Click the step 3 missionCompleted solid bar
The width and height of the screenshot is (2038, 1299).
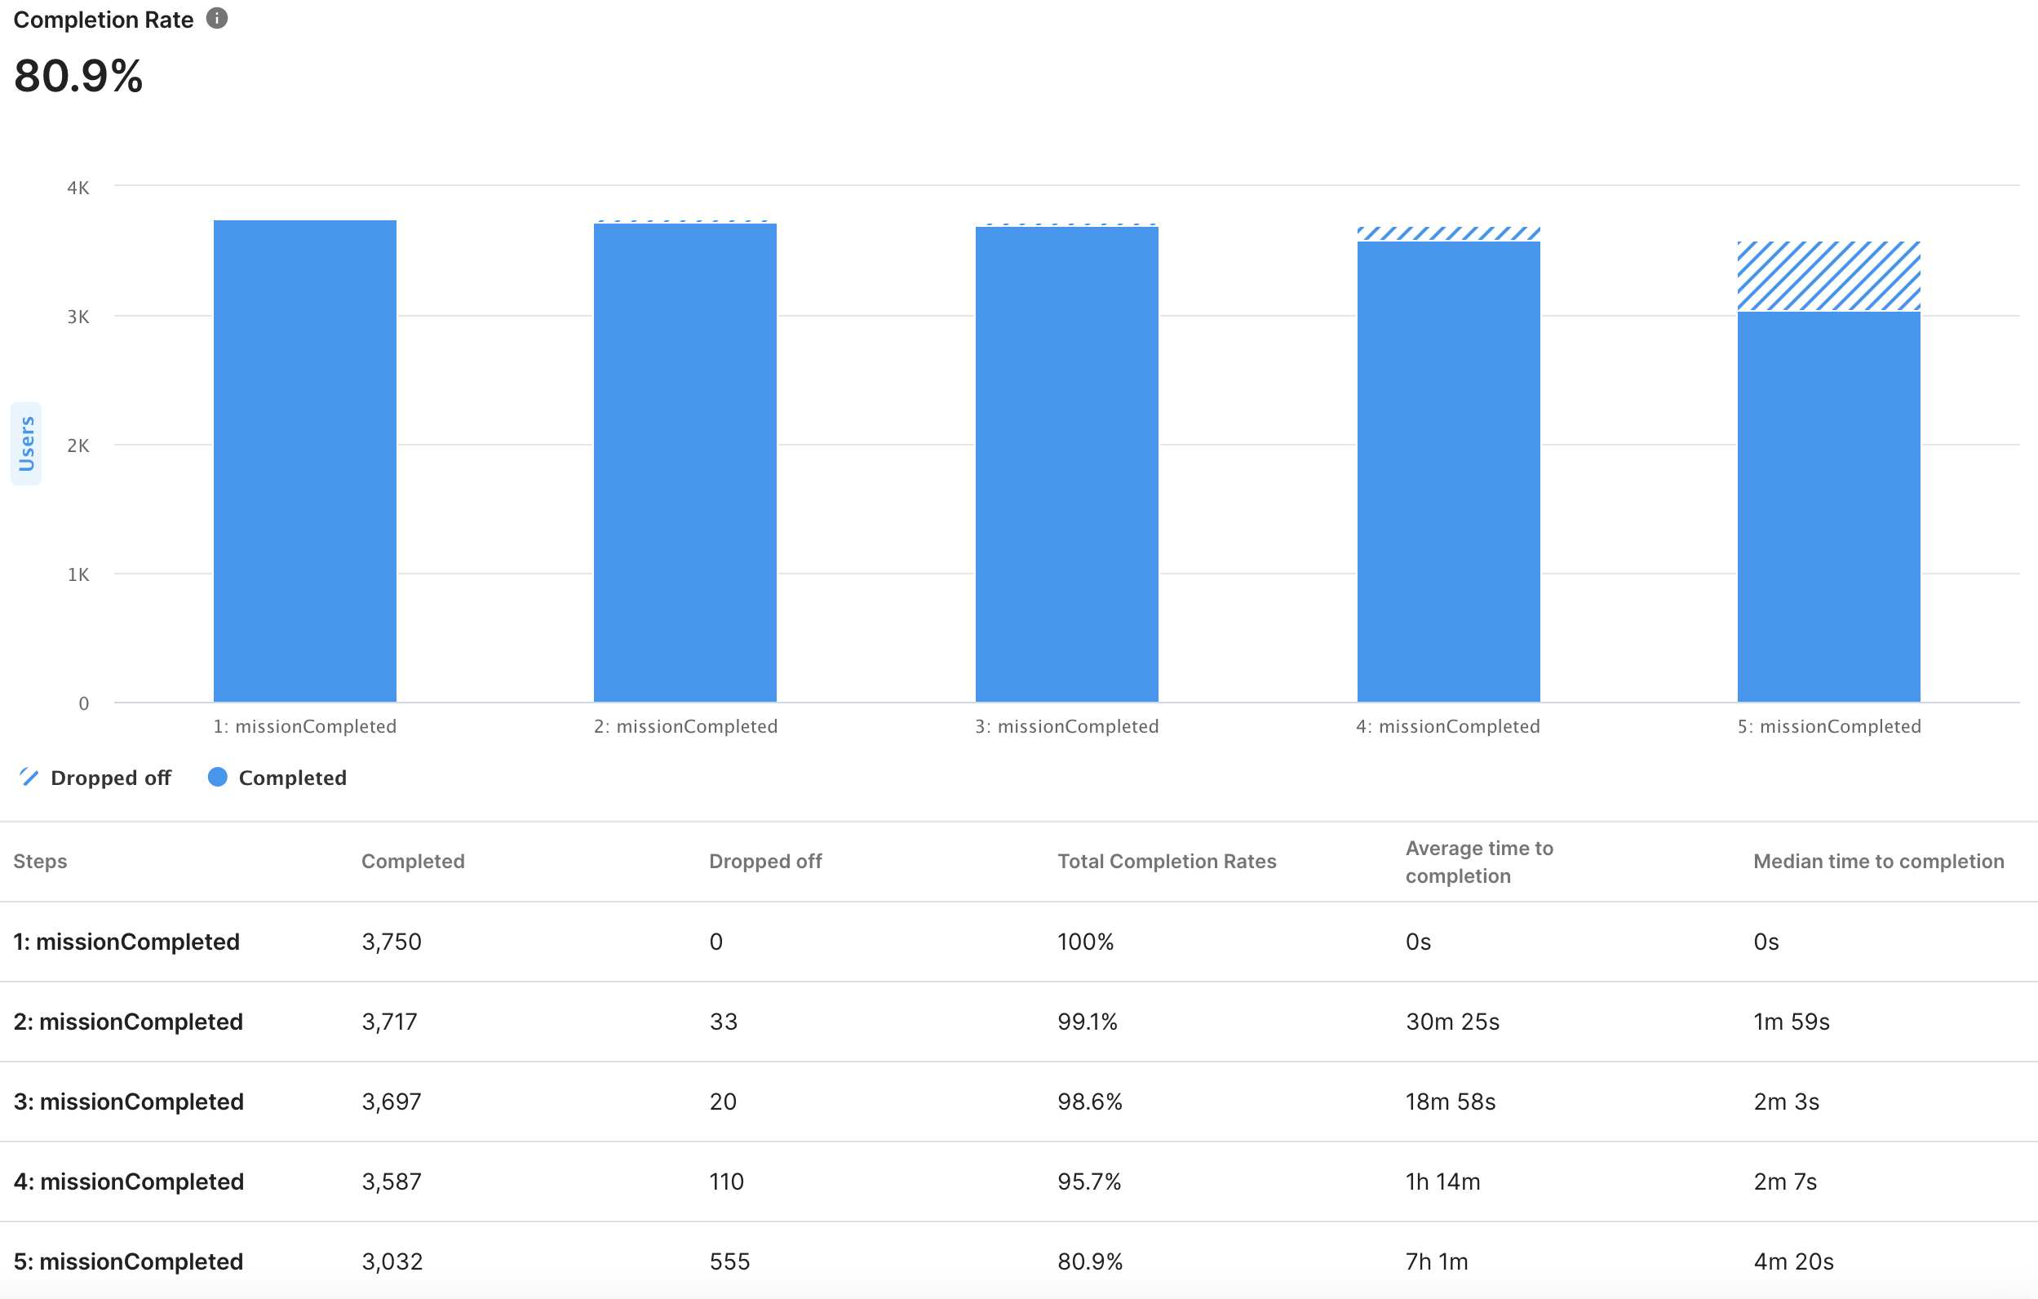coord(1066,464)
